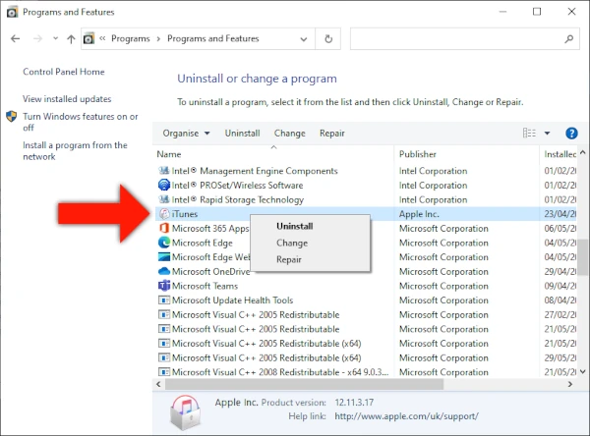Click Uninstall in the toolbar

(242, 133)
